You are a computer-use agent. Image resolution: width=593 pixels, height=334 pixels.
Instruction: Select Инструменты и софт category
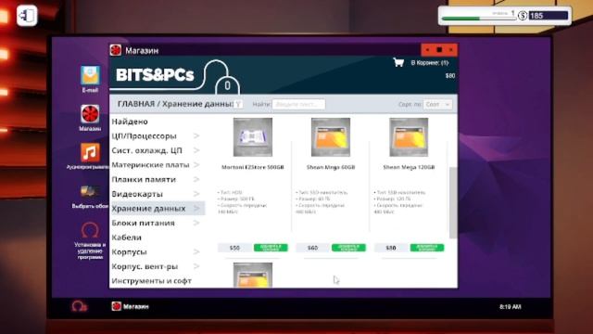pos(151,281)
